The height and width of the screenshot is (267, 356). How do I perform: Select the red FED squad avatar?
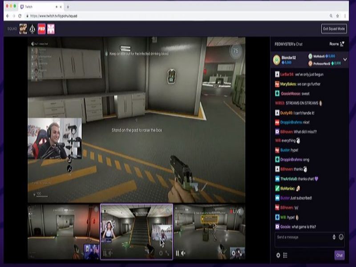coord(41,29)
